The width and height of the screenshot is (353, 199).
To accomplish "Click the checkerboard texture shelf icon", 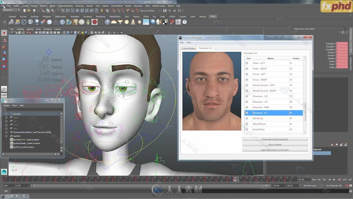I will tap(165, 22).
